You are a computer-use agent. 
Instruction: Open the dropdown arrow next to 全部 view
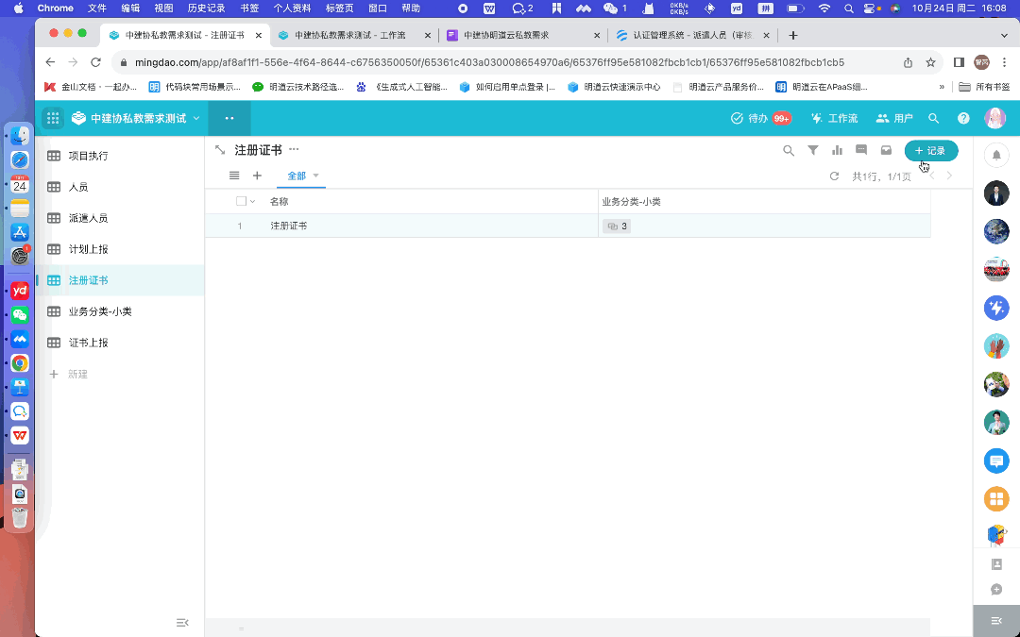(316, 176)
